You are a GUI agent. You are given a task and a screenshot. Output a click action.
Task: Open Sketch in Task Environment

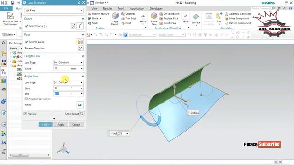point(11,19)
